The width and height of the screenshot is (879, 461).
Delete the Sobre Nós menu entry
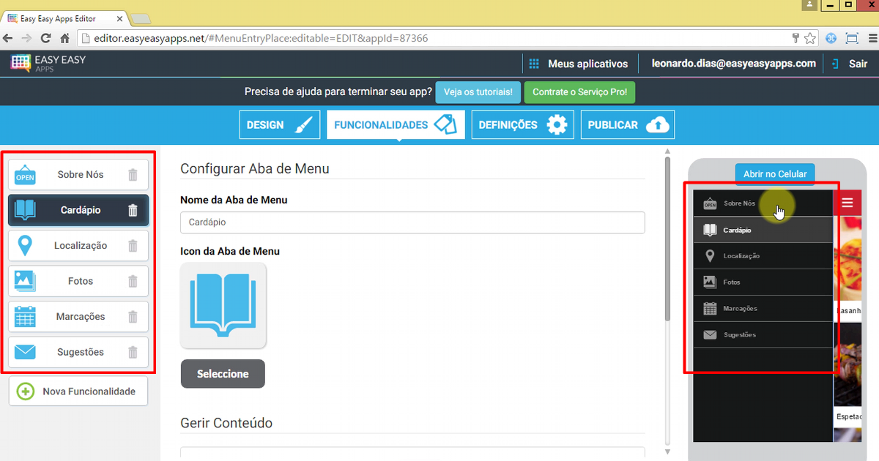(133, 175)
